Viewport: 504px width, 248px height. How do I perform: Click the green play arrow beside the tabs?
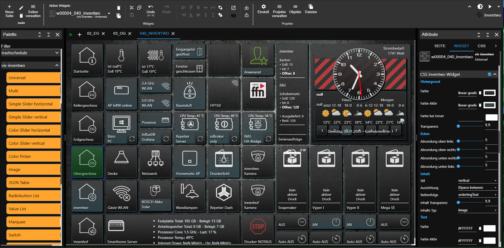[71, 34]
